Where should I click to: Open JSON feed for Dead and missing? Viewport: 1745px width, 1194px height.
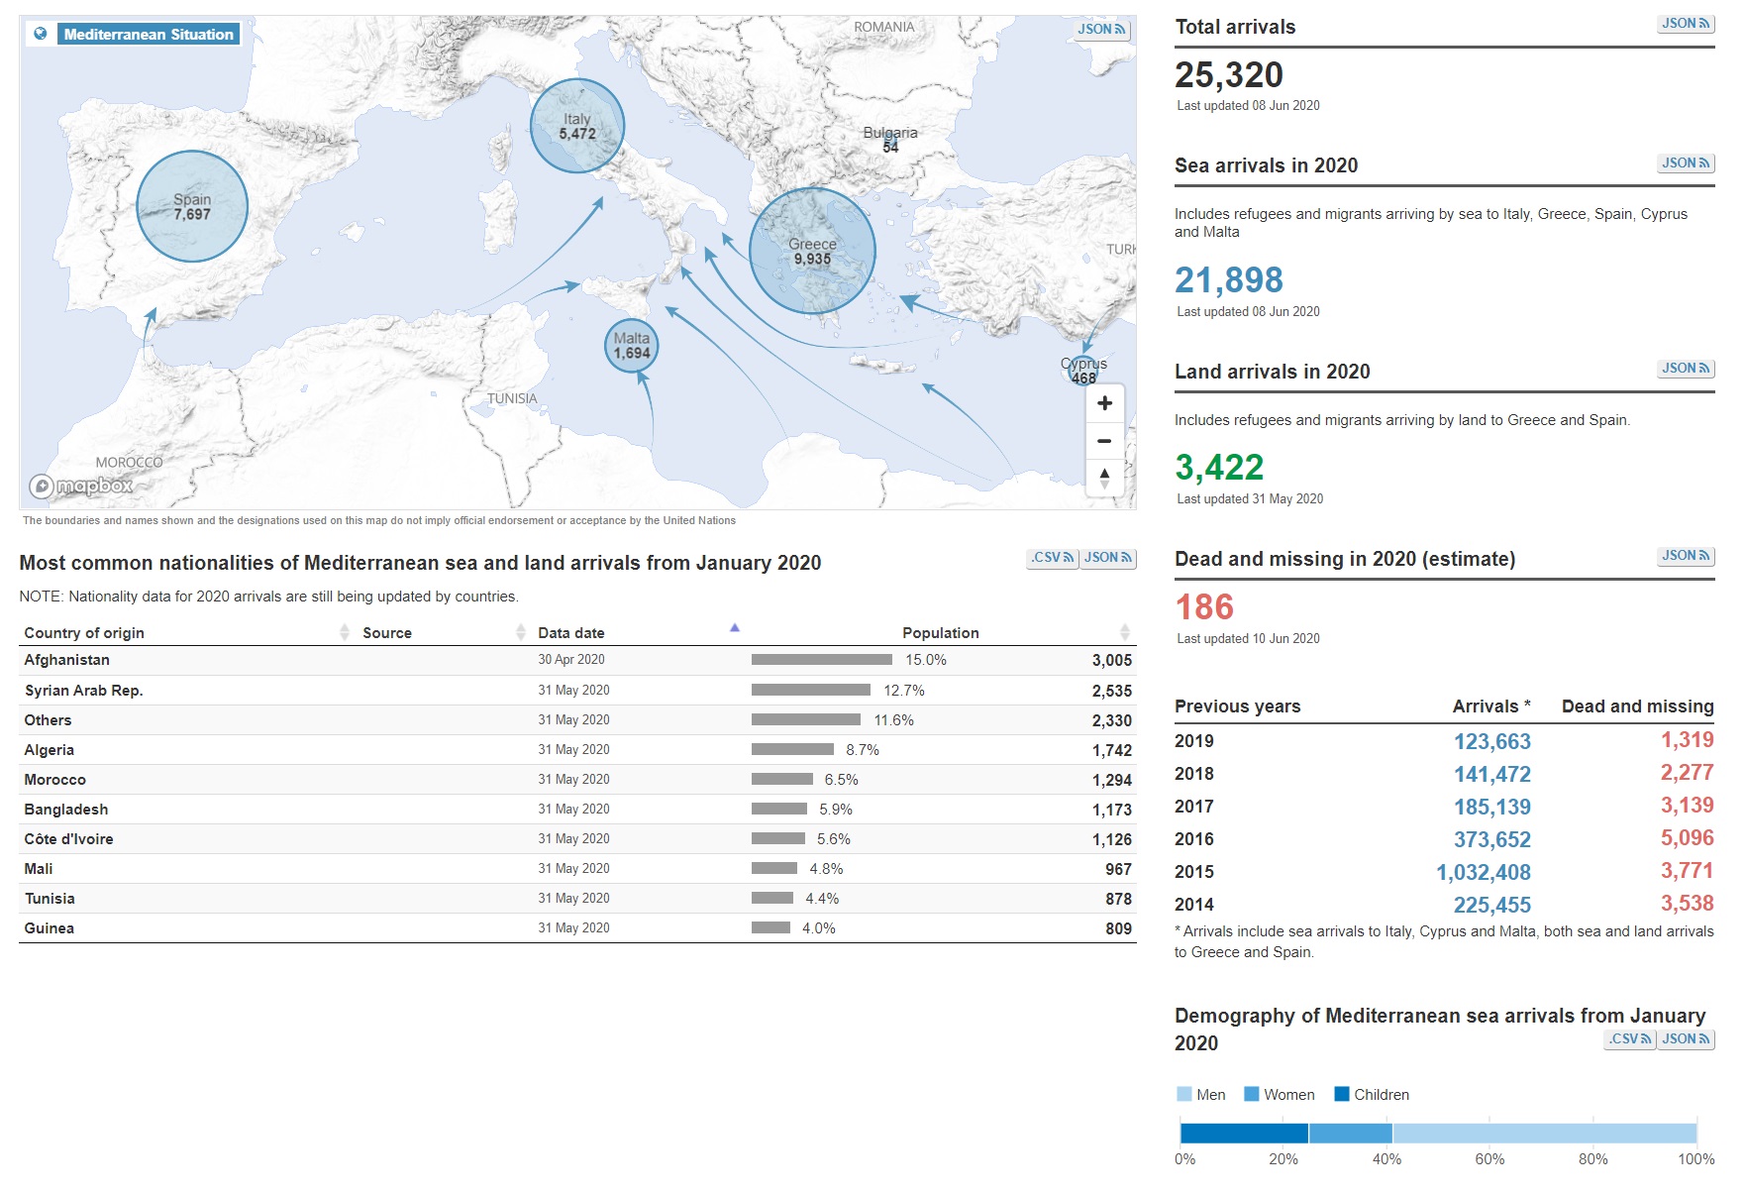point(1686,556)
